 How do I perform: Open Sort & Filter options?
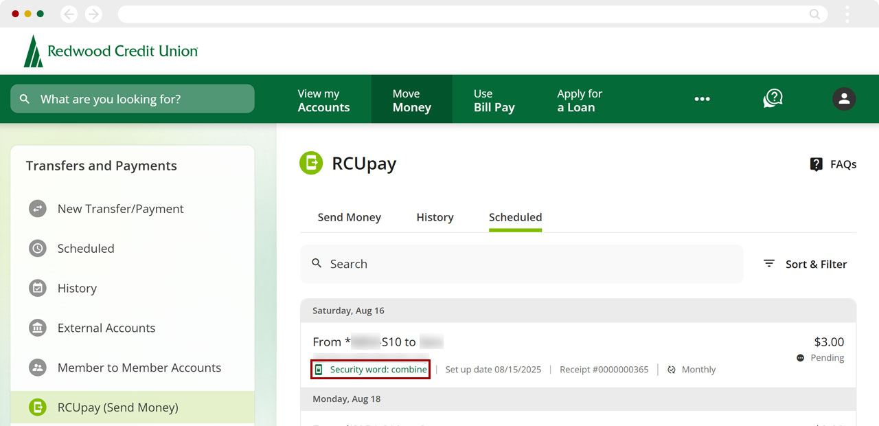tap(806, 264)
